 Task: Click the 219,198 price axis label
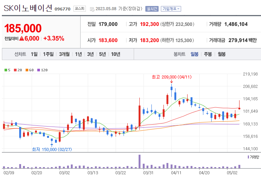[250, 74]
